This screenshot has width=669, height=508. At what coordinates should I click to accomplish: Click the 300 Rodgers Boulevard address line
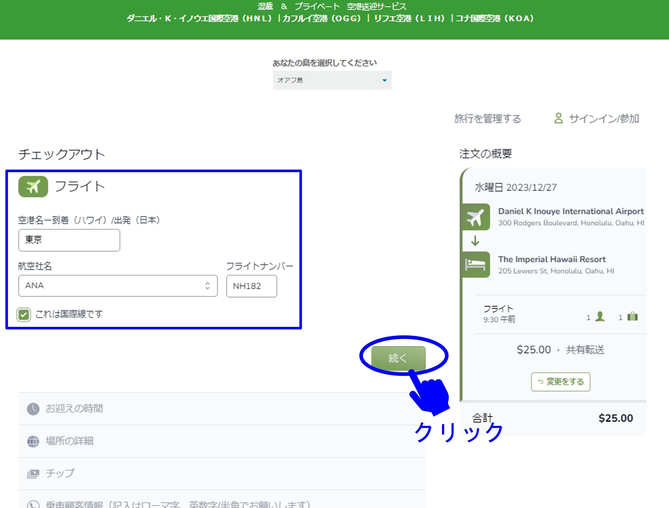click(x=571, y=223)
